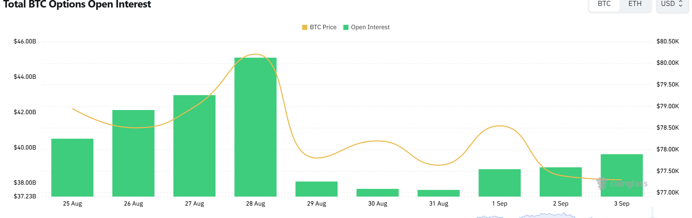692x218 pixels.
Task: Select the 25 Aug open interest bar
Action: coord(72,168)
